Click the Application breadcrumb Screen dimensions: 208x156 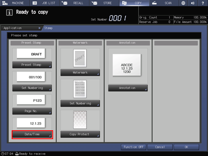21,28
